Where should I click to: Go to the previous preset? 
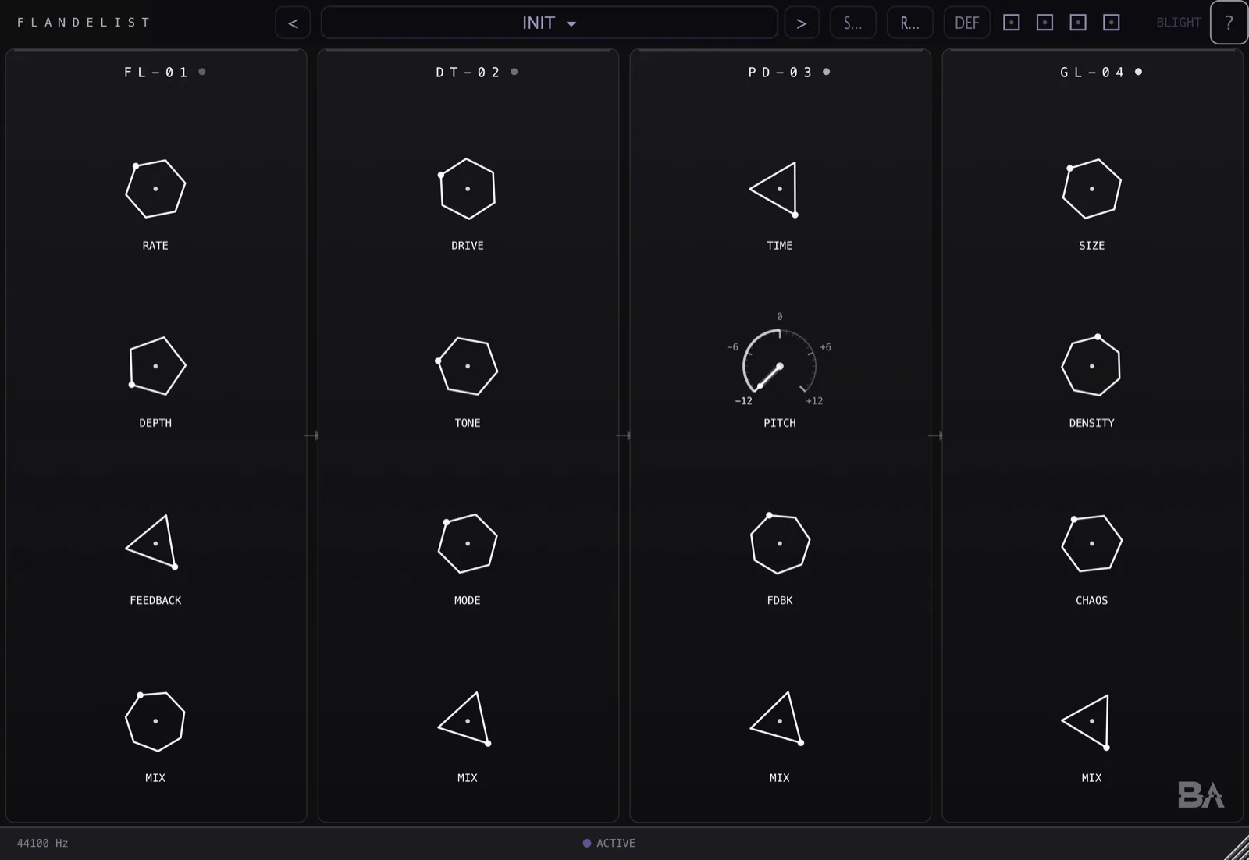(293, 23)
